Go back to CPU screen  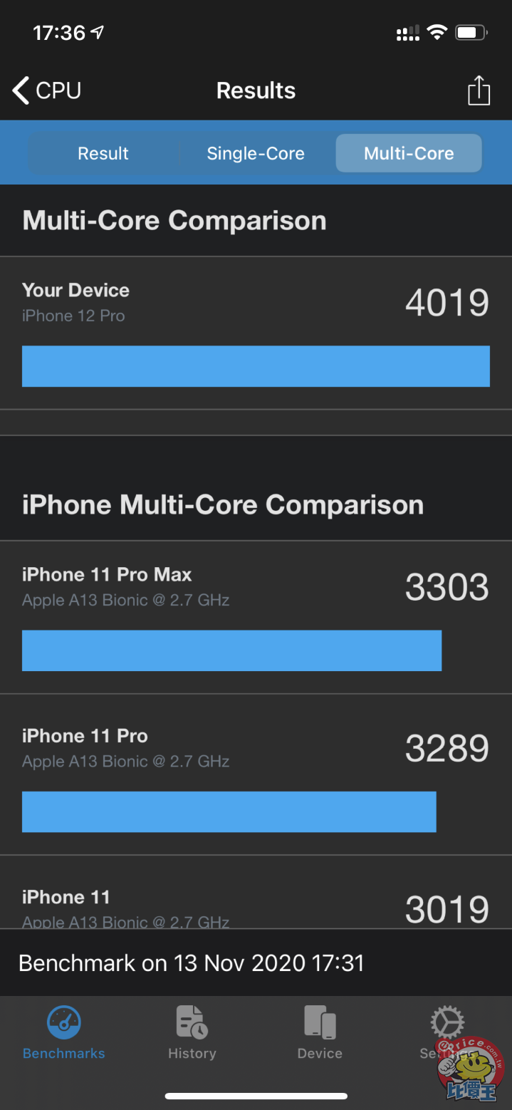coord(47,91)
